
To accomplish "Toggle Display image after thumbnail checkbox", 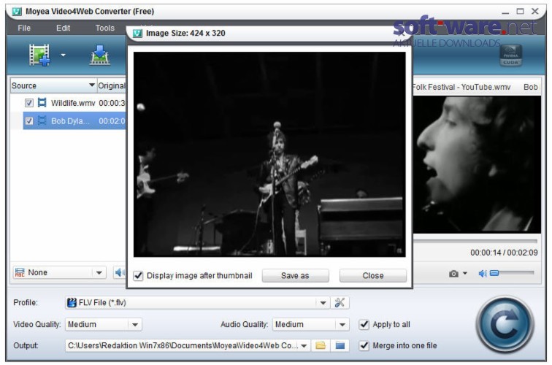I will (x=138, y=276).
